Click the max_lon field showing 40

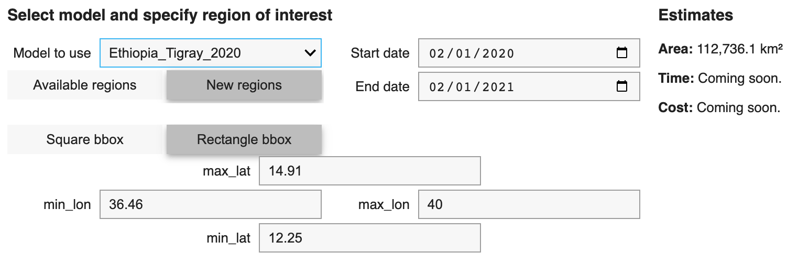529,204
